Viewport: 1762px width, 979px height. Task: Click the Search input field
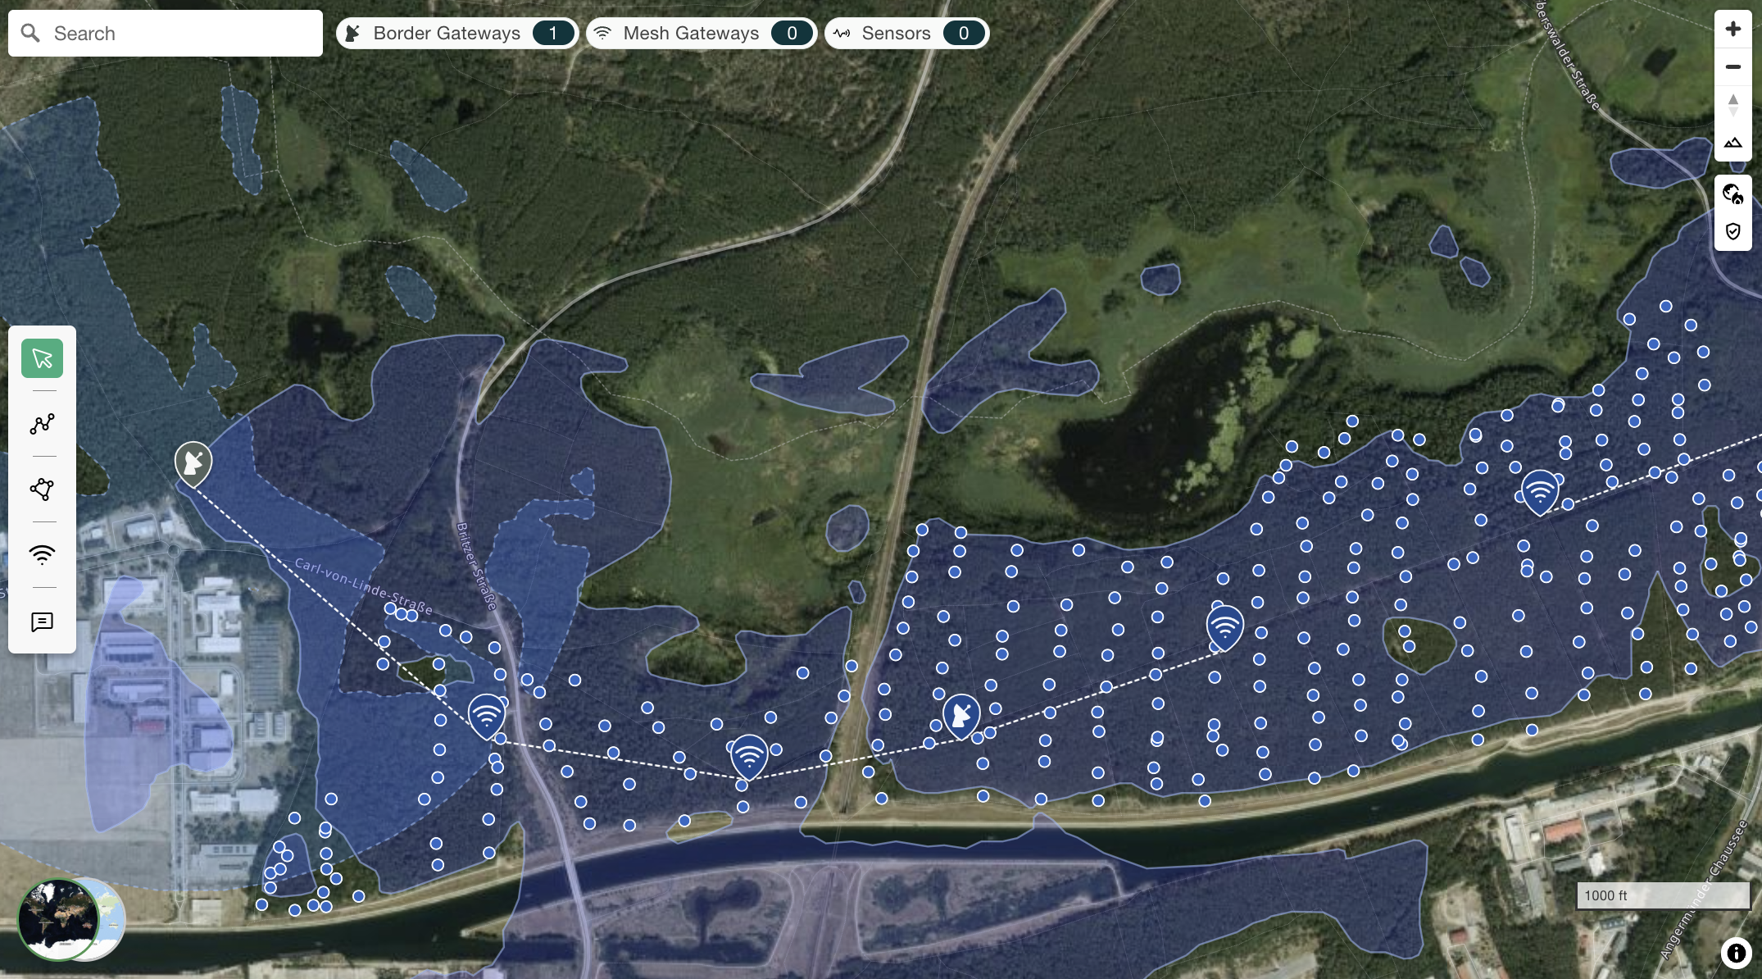tap(180, 34)
